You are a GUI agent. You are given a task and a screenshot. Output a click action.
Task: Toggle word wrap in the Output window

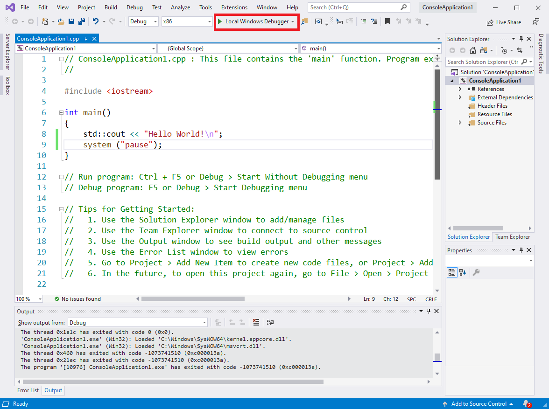pyautogui.click(x=270, y=322)
